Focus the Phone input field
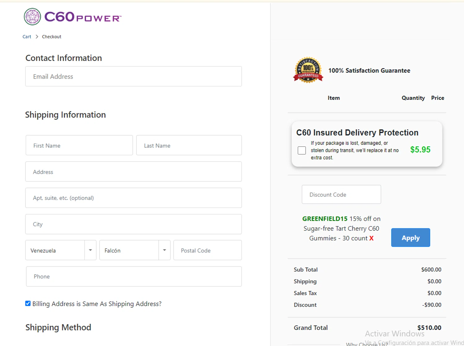464x346 pixels. [x=134, y=276]
